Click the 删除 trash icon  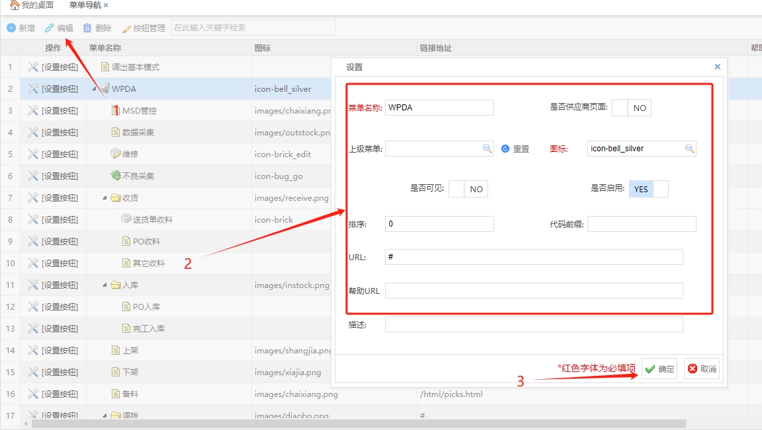(87, 28)
